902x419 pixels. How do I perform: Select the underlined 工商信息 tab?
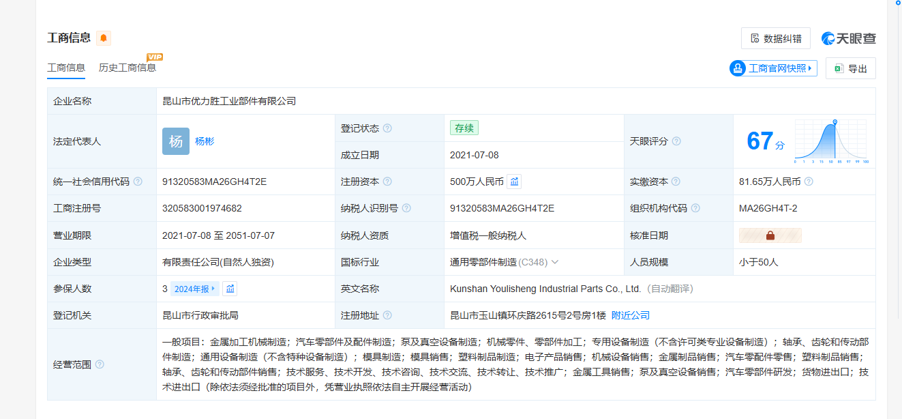66,68
